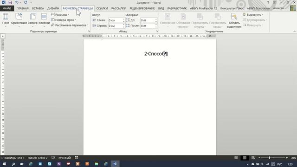This screenshot has height=167, width=297.
Task: Open the ФАЙЛ tab
Action: [7, 8]
